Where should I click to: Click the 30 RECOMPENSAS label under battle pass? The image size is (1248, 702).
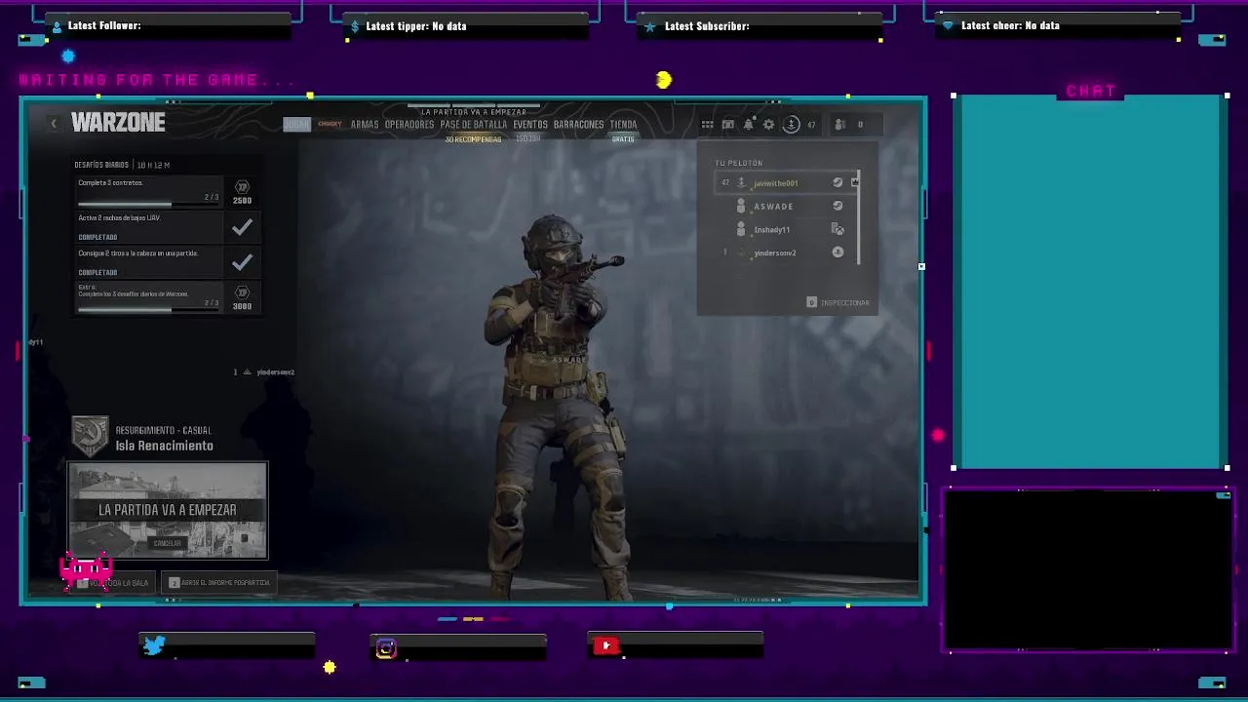click(x=473, y=139)
